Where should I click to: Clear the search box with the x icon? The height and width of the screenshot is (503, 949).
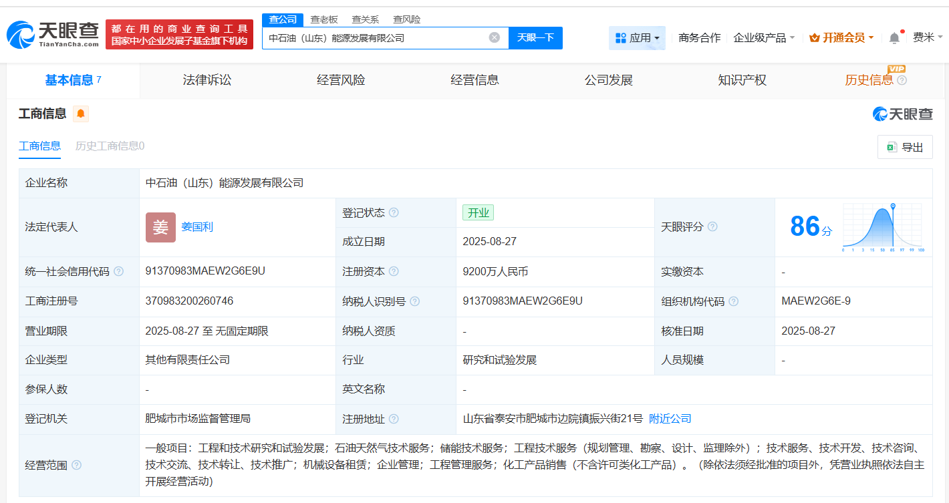point(493,38)
